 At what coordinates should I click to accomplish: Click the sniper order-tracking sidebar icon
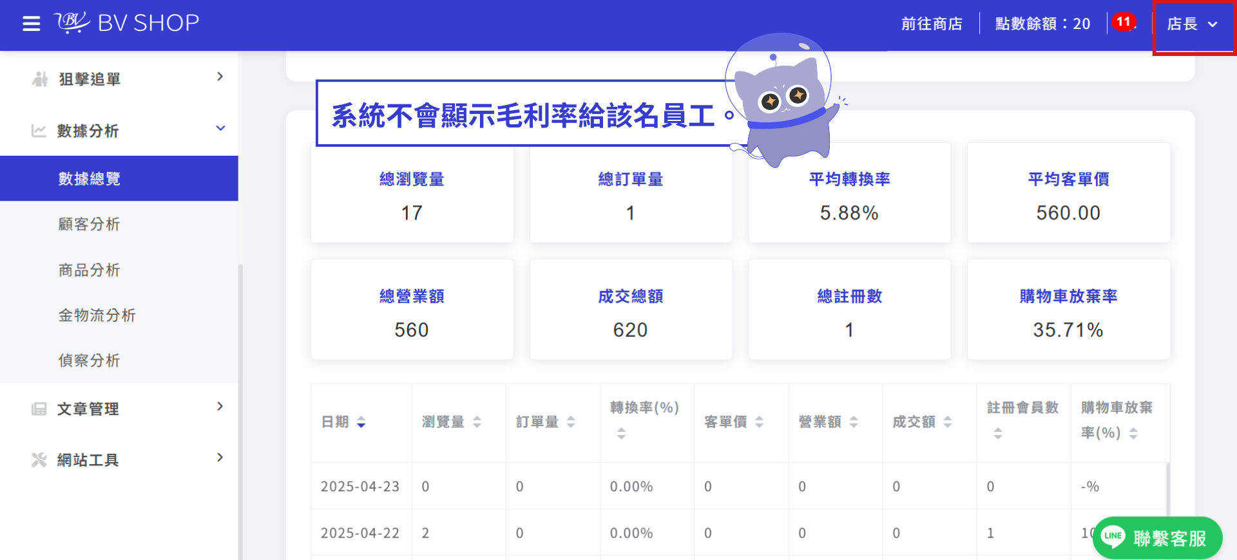click(40, 79)
